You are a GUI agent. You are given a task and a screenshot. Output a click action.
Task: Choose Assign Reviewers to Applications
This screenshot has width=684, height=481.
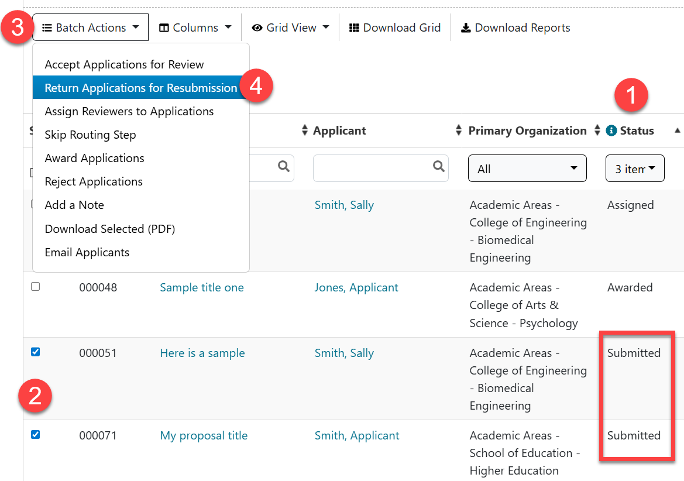point(129,111)
